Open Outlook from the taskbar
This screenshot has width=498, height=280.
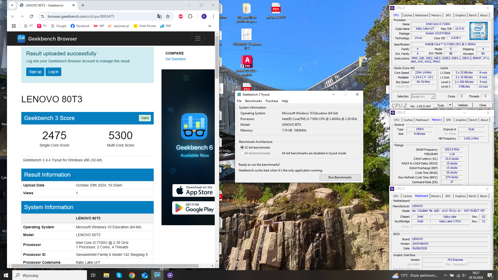click(x=145, y=275)
